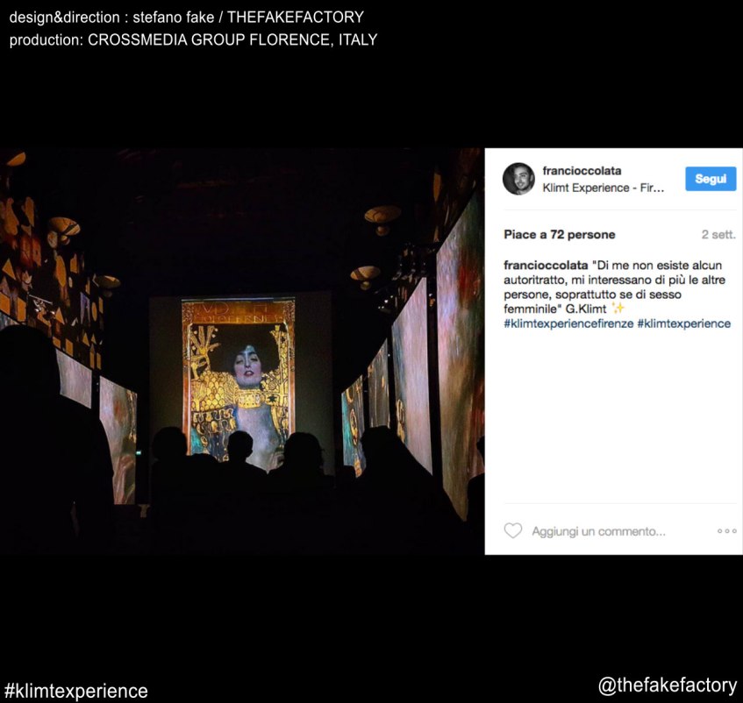Open the #klimtexperiencefirenze hashtag link
Screen dimensions: 743x703
pos(568,323)
